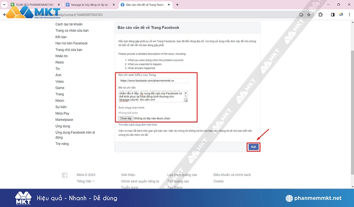Image resolution: width=354 pixels, height=207 pixels.
Task: Click the textarea scroll down arrow
Action: point(186,96)
